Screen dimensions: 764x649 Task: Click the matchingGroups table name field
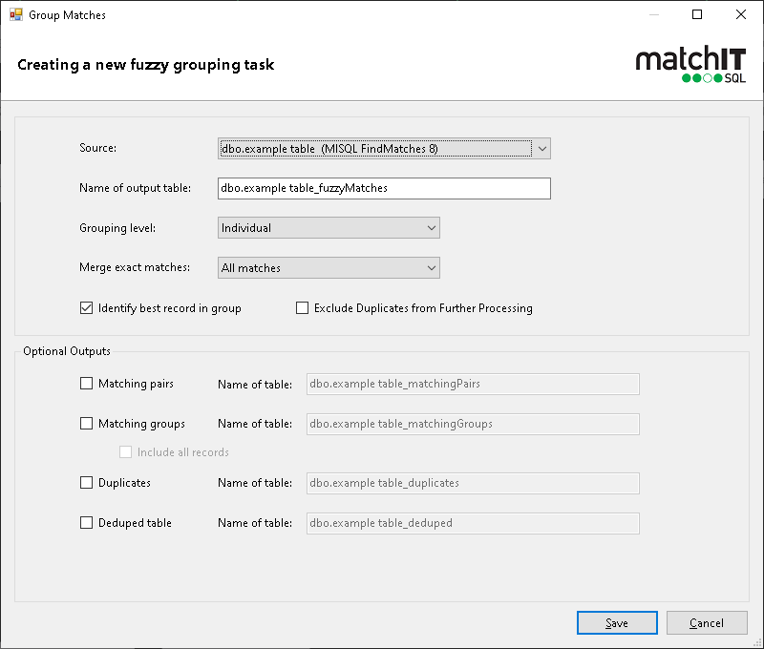[473, 424]
